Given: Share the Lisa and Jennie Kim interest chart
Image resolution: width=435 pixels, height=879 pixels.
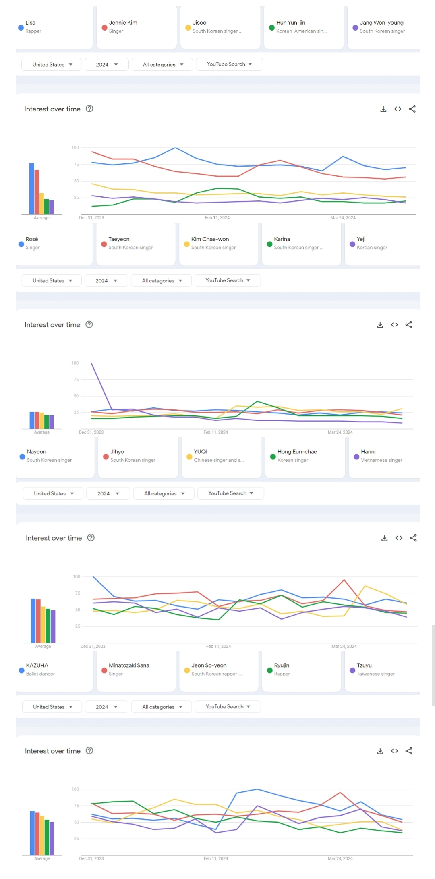Looking at the screenshot, I should (x=412, y=109).
